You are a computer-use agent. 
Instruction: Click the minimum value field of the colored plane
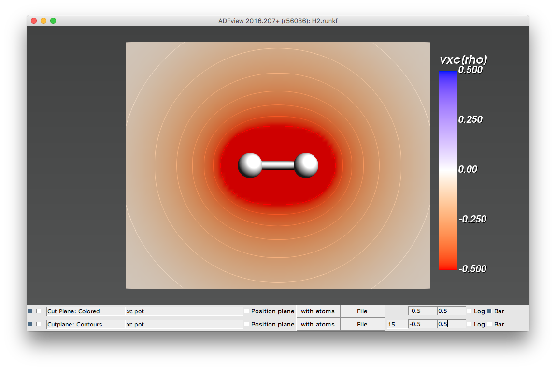422,311
